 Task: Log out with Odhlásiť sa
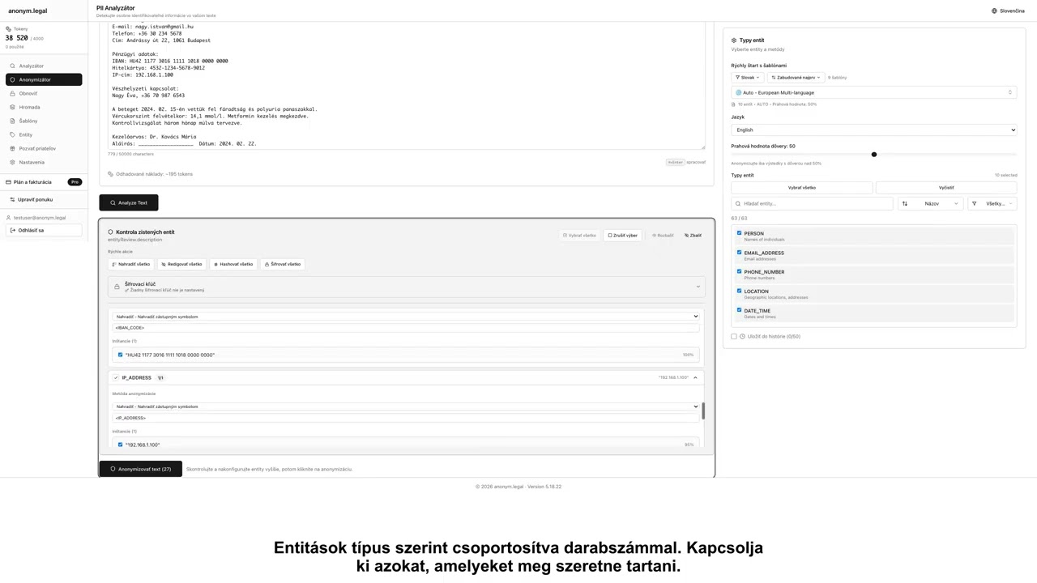(x=44, y=230)
